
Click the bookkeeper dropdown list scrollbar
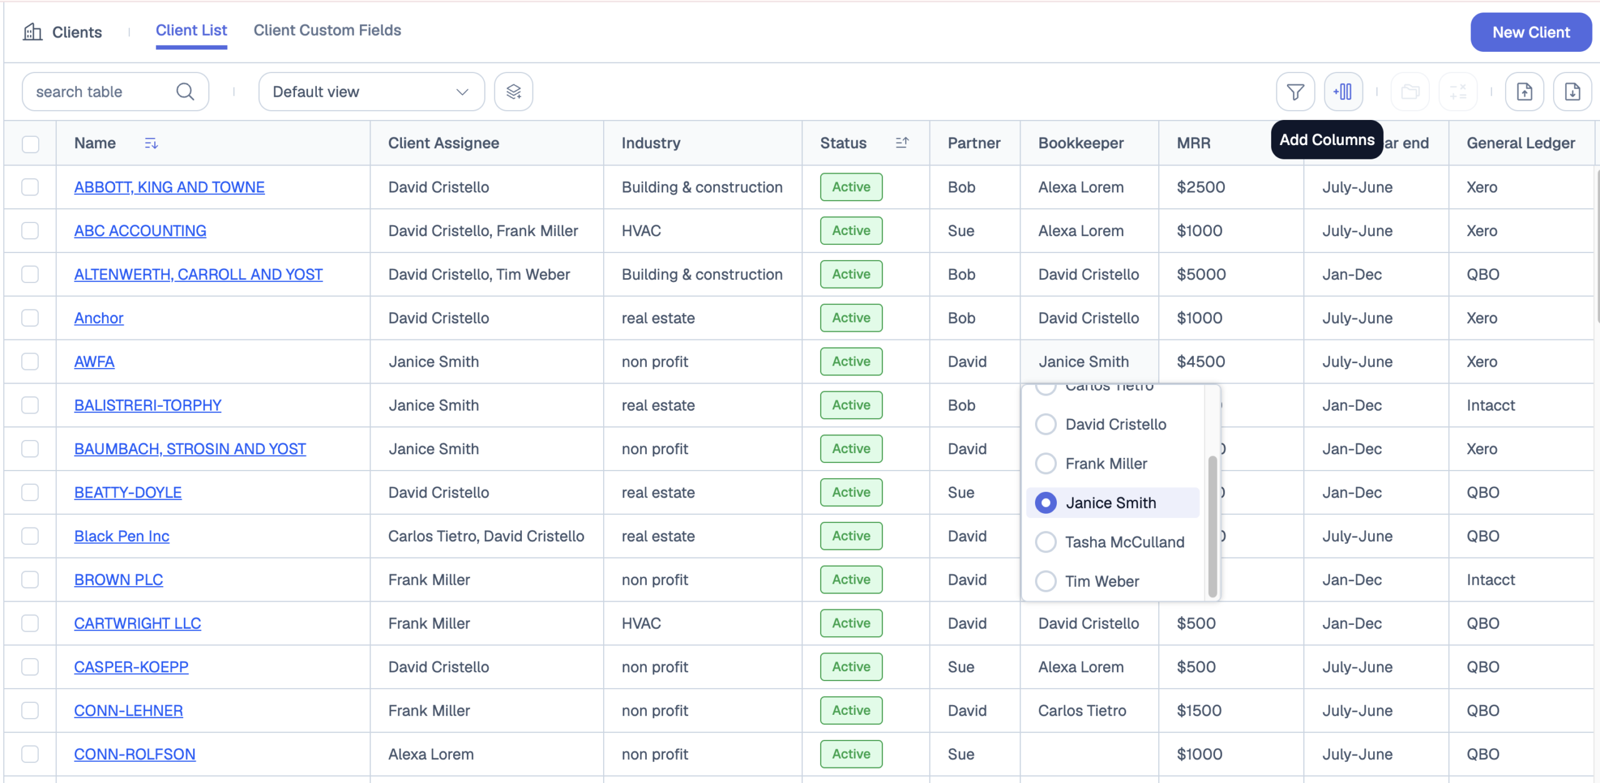(1212, 526)
